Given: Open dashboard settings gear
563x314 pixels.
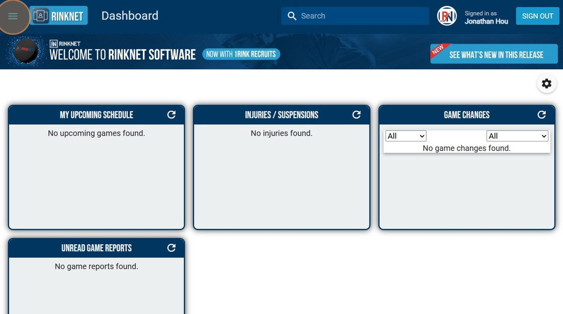Looking at the screenshot, I should [546, 84].
